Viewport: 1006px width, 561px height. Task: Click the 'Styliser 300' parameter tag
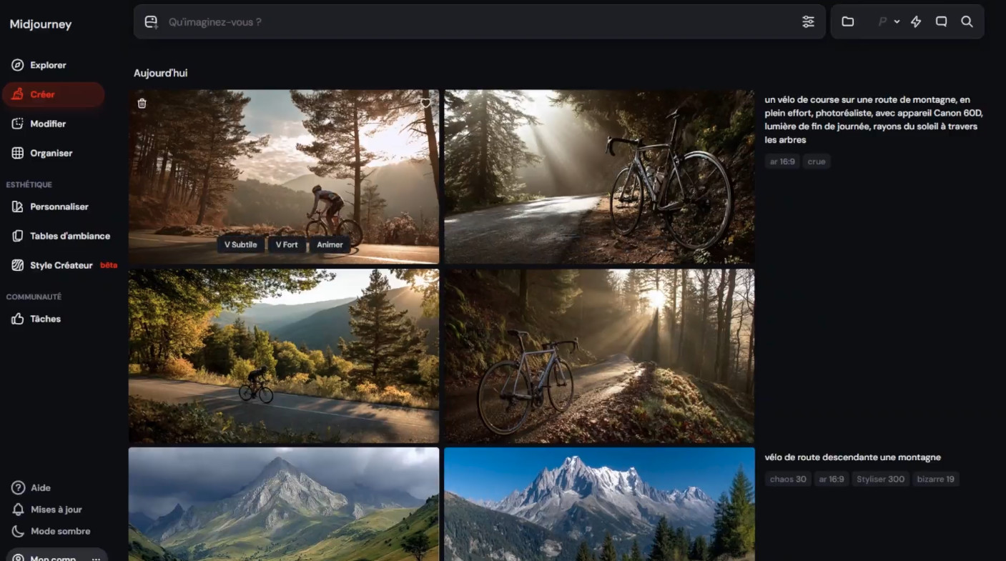[x=880, y=479]
